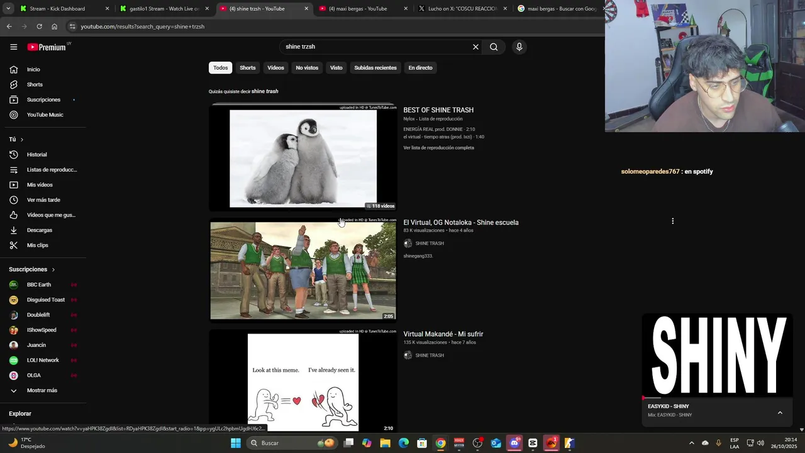Expand Suscripciones section header

32,269
